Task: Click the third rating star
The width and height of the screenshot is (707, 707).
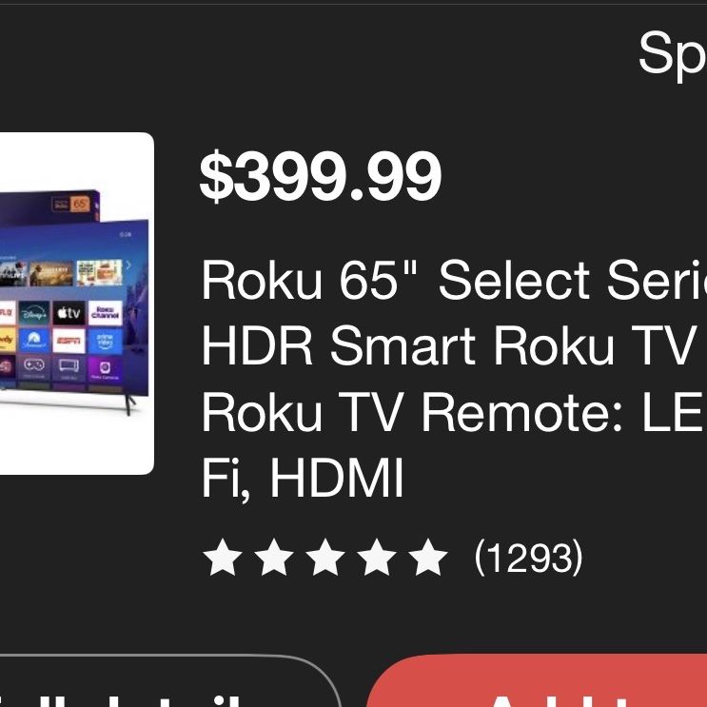Action: (325, 558)
